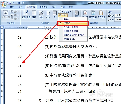Screen dimensions: 121x104
Task: Toggle the 行號 (Line Numbers) dropdown button
Action: point(63,15)
